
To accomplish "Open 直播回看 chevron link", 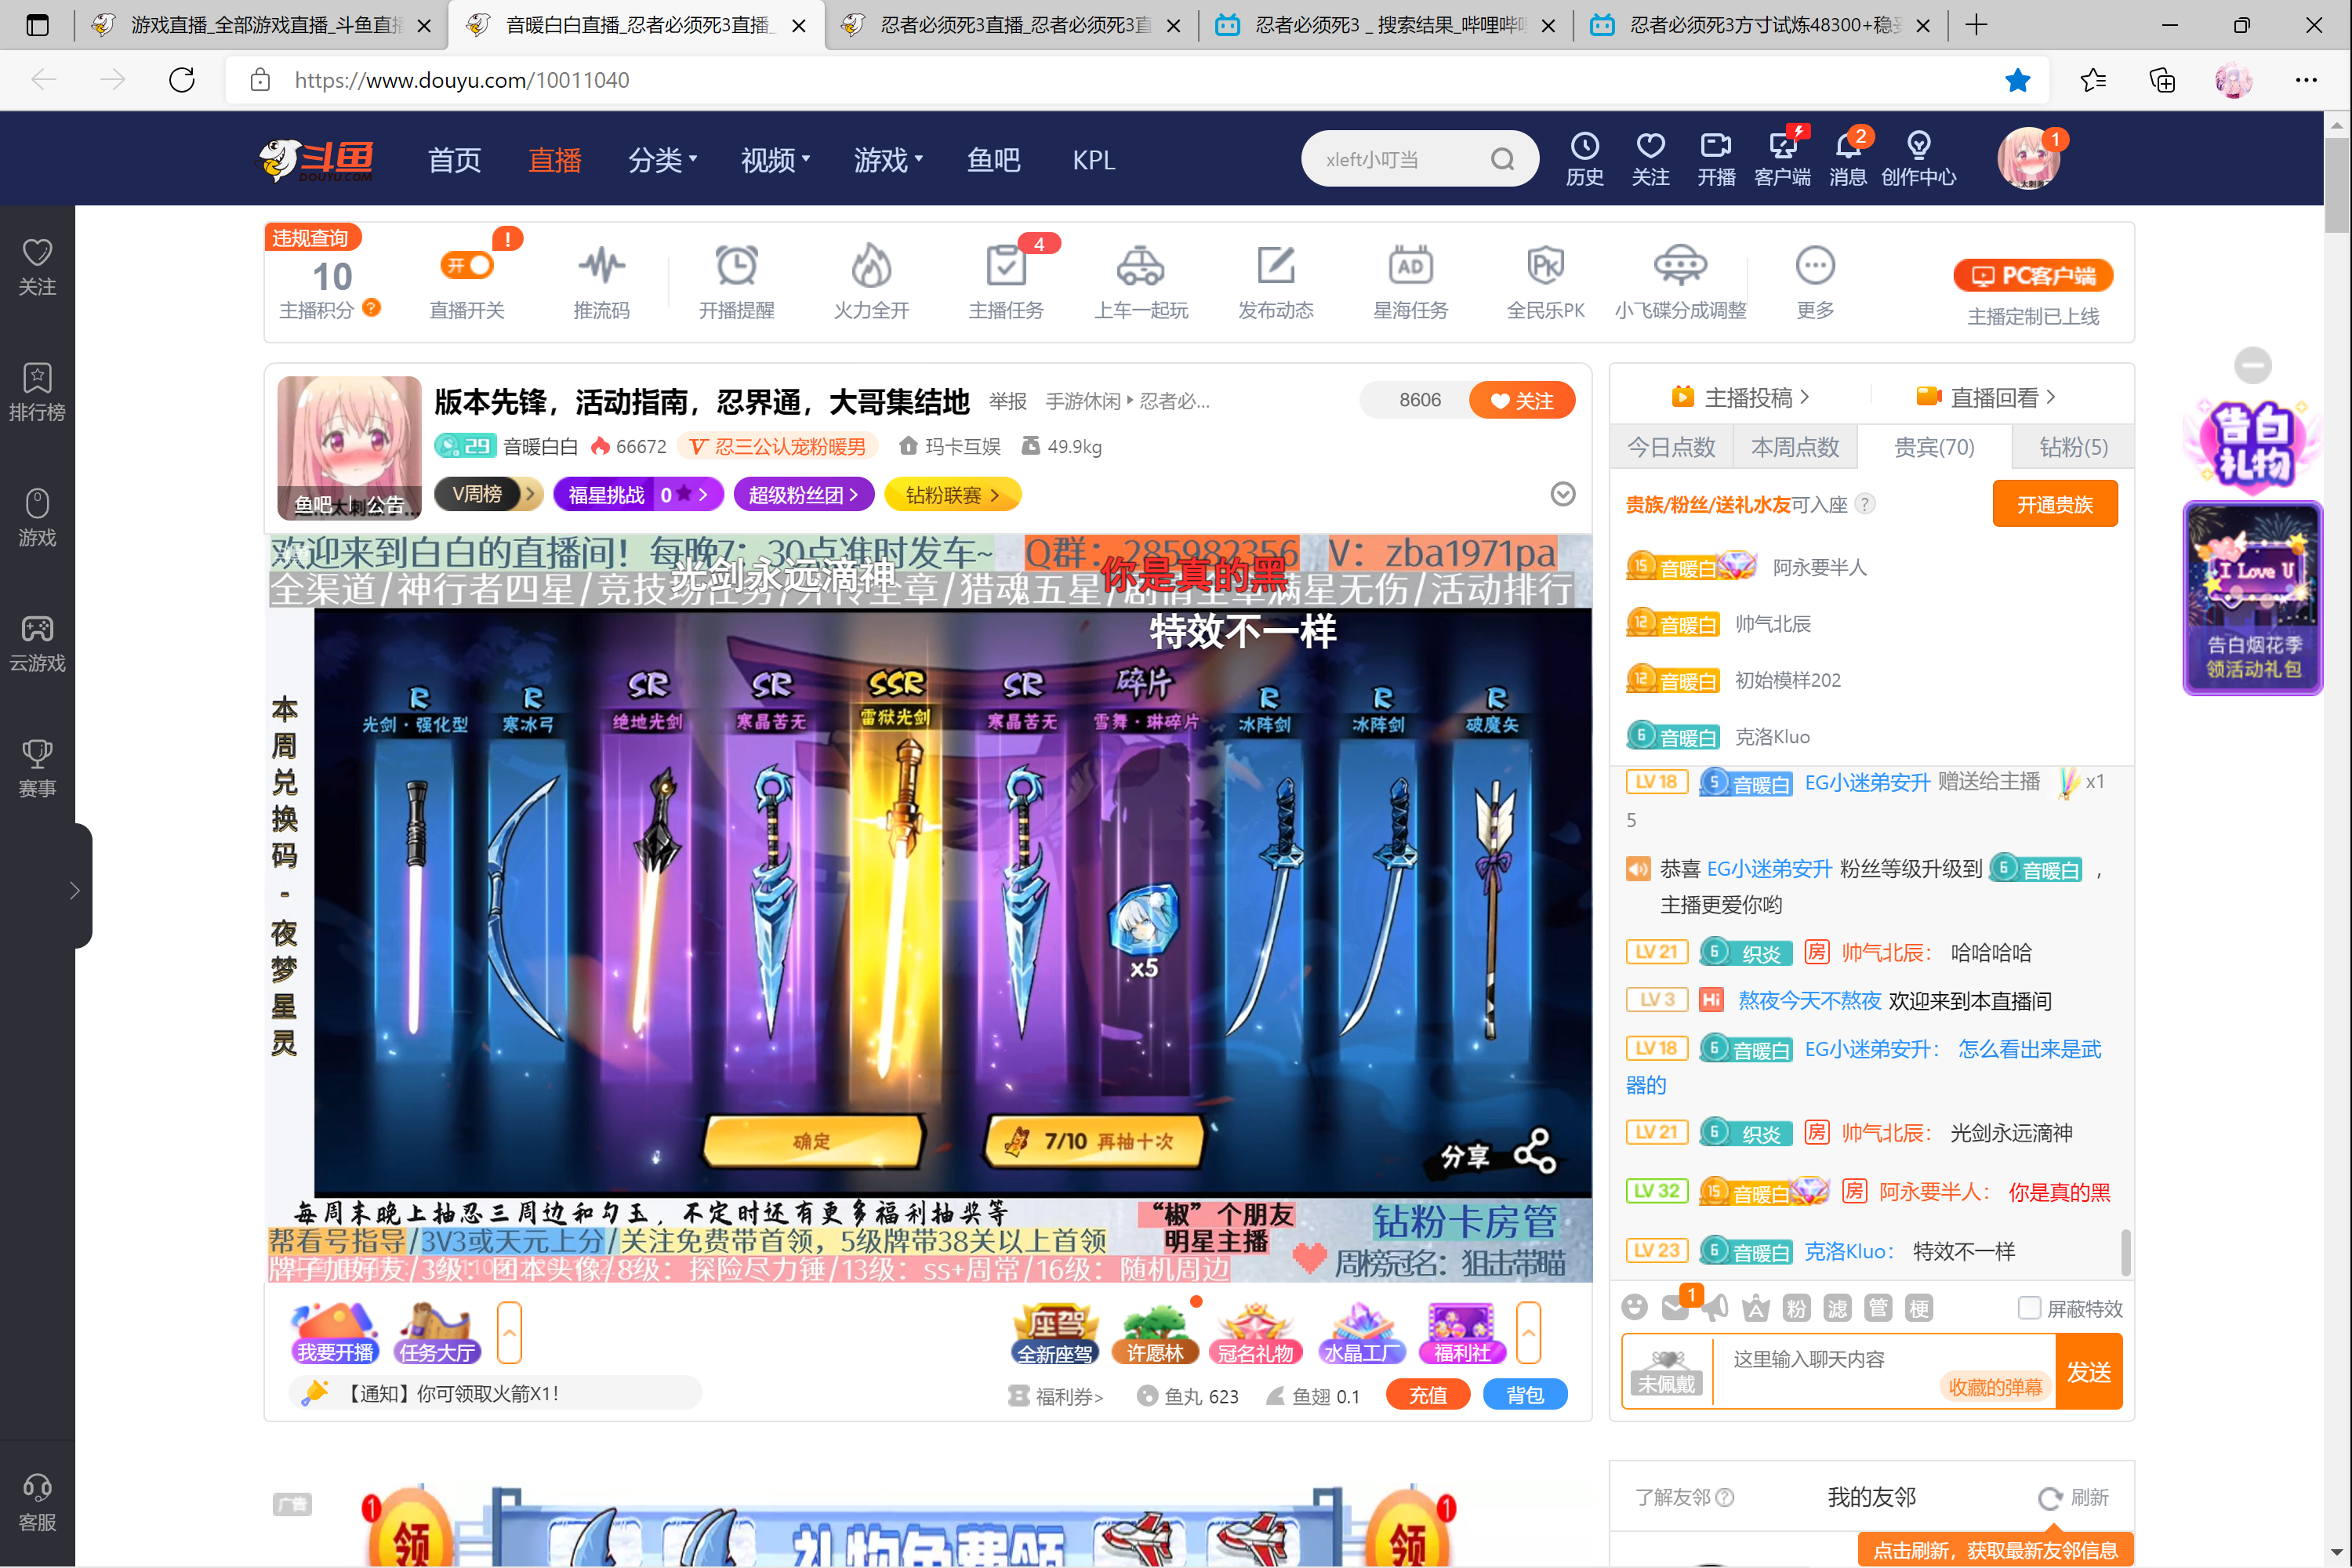I will click(x=1986, y=397).
